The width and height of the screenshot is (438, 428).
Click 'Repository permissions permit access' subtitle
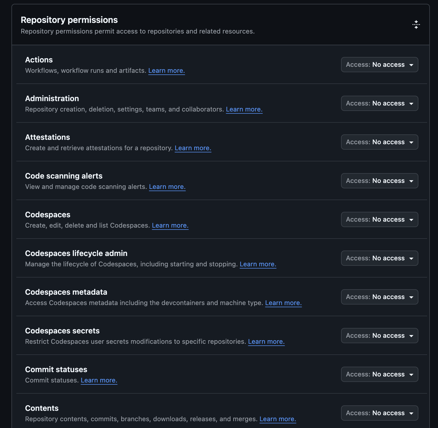[138, 31]
